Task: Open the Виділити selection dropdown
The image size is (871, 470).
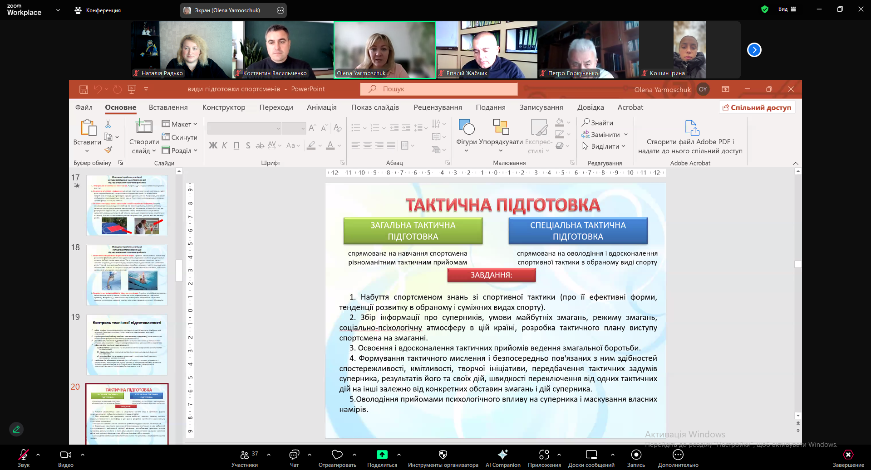Action: [605, 146]
